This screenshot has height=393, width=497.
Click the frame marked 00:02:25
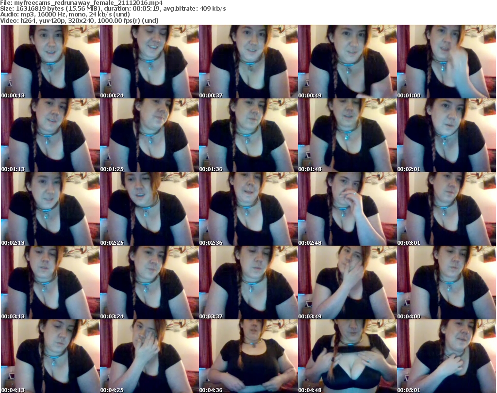[149, 209]
